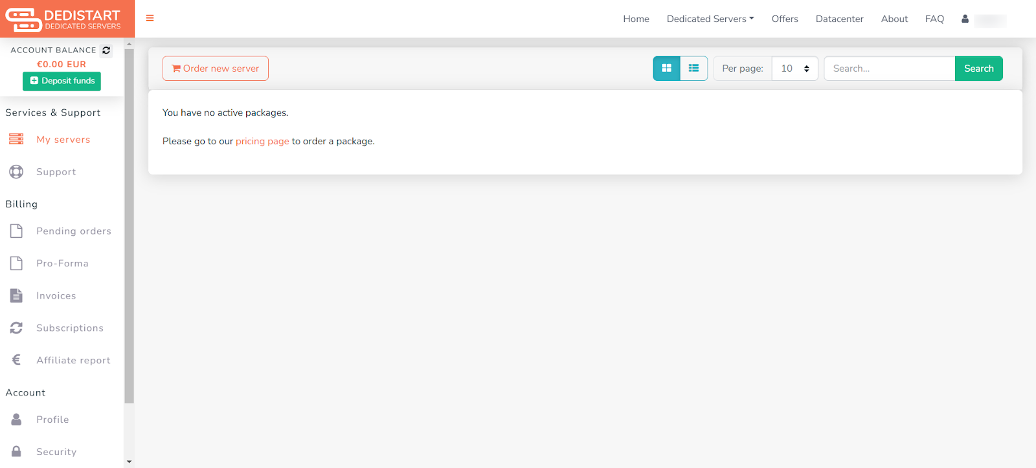The image size is (1036, 468).
Task: Click the Affiliate report euro icon
Action: click(16, 360)
